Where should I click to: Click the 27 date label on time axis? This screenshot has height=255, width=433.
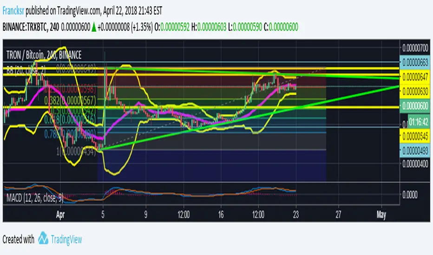coord(338,215)
